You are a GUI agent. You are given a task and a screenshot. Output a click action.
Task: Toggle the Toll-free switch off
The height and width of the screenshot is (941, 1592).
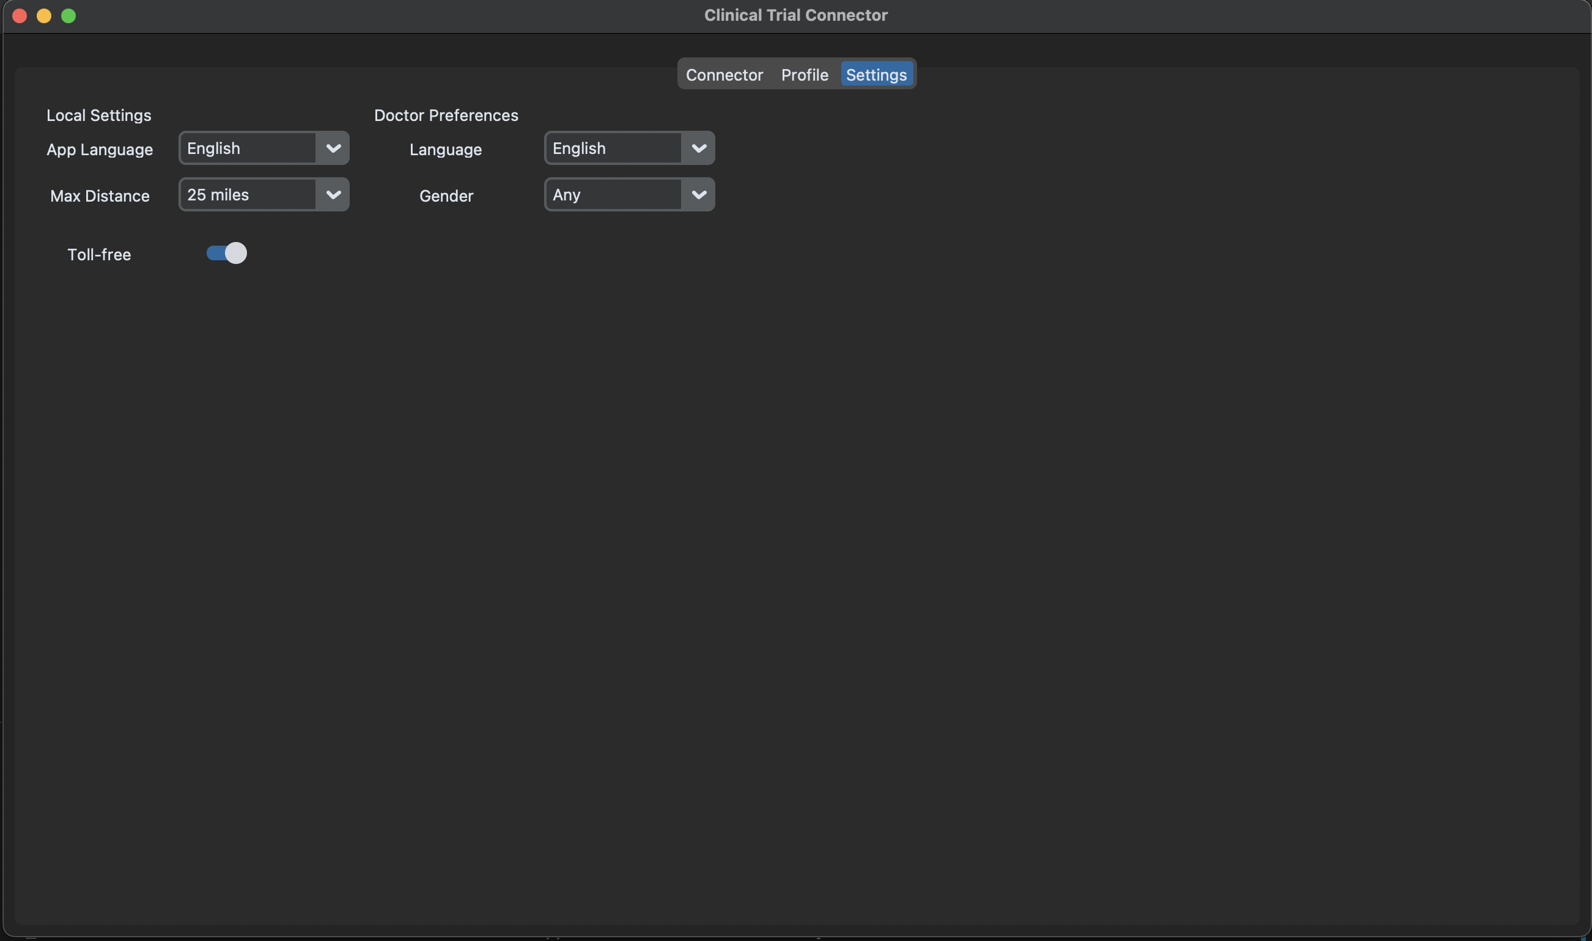[226, 253]
